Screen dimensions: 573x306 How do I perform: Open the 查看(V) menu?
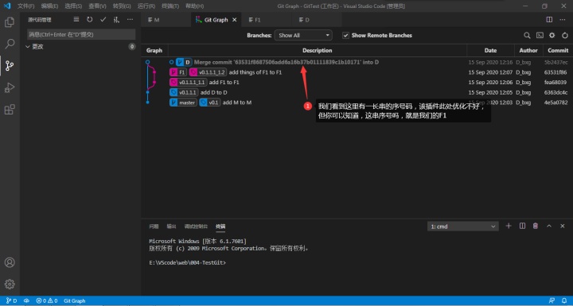[x=97, y=6]
